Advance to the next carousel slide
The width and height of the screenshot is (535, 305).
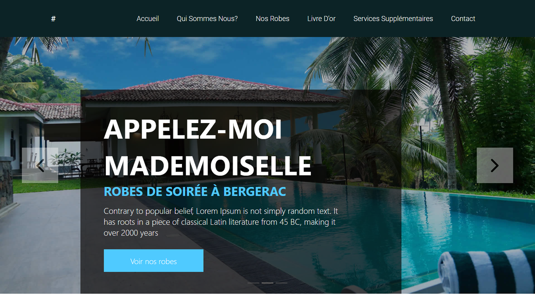(x=495, y=165)
